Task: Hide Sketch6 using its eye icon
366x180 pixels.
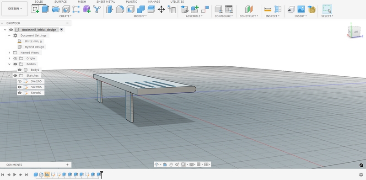Action: 20,87
